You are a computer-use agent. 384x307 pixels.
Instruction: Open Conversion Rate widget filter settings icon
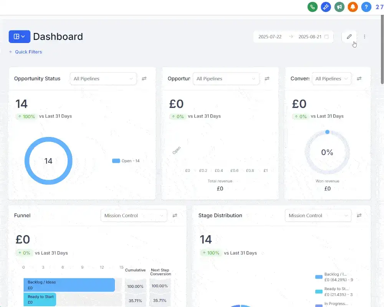359,79
